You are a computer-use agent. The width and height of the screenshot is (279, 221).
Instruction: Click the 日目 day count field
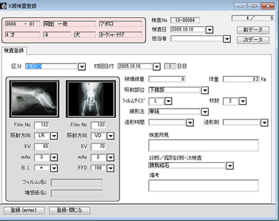point(170,66)
